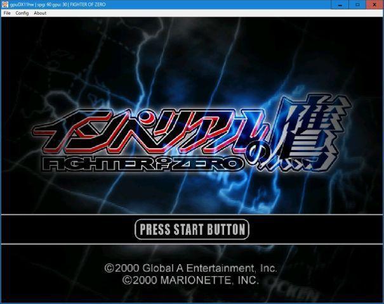
Task: Click the emulator app icon in title bar
Action: coord(4,4)
